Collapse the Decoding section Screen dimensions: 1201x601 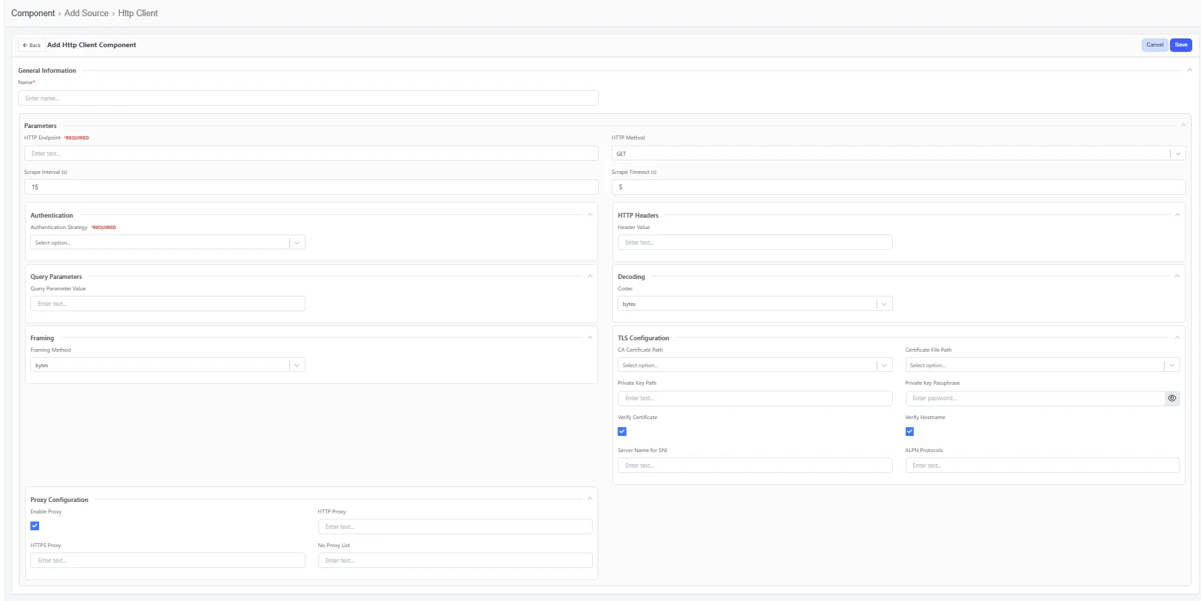point(1177,276)
